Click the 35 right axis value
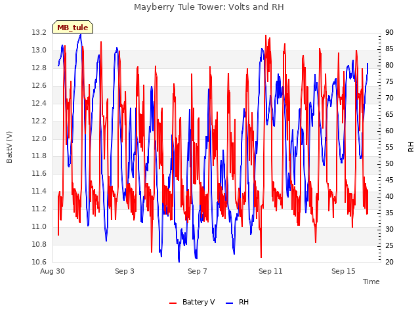 (x=389, y=213)
